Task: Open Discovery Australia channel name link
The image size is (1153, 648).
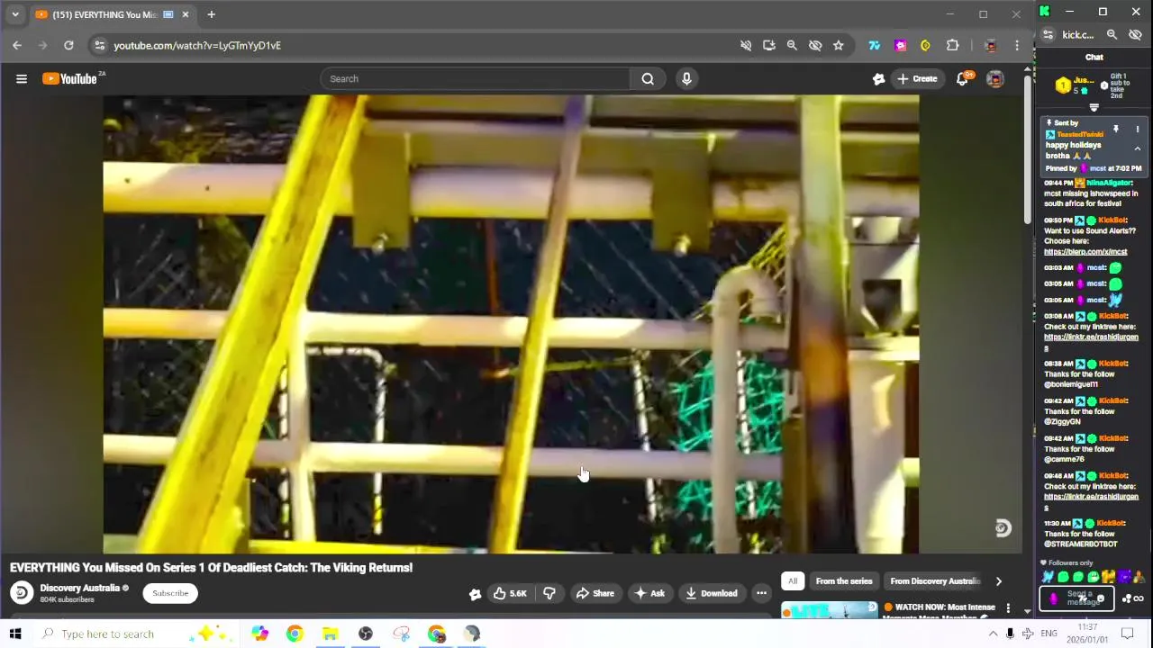Action: (x=79, y=588)
